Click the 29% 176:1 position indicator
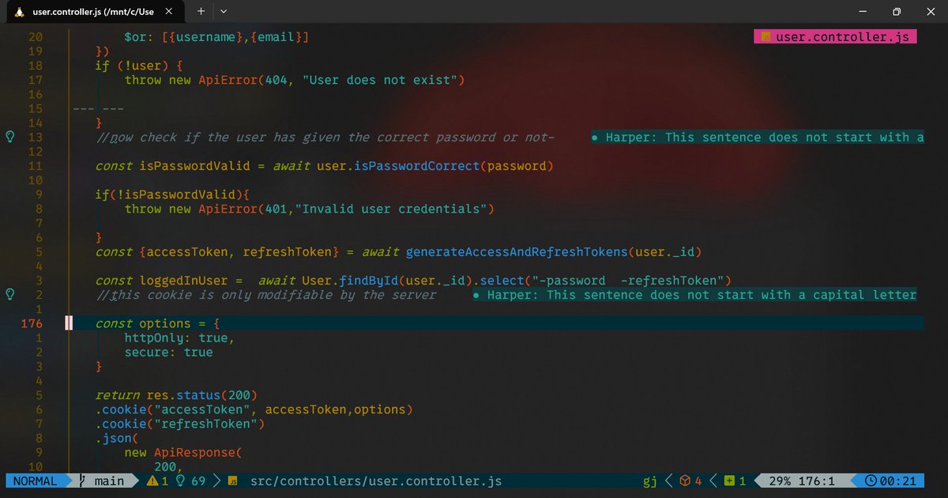Viewport: 948px width, 498px height. pyautogui.click(x=802, y=481)
